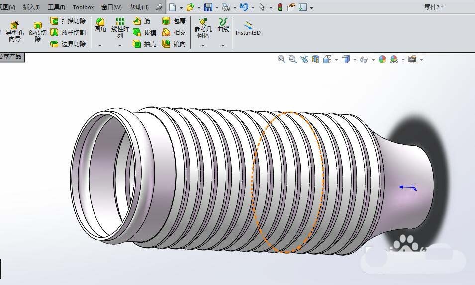Open the Toolbox menu
Screen dimensions: 475x285
83,7
